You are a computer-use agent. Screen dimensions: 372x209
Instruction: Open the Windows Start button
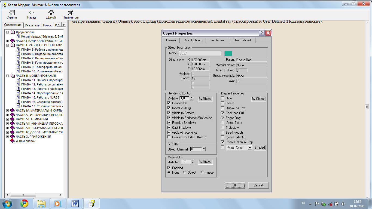7,204
